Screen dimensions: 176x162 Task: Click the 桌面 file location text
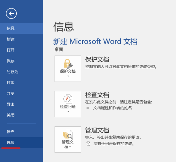point(59,49)
